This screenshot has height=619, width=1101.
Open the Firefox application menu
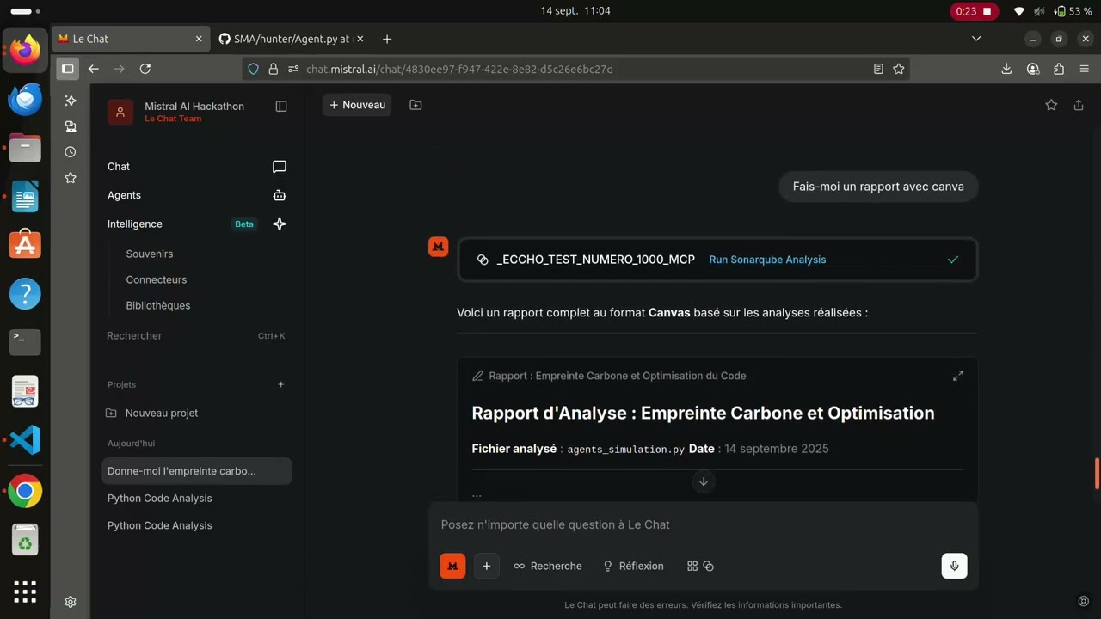point(1085,69)
